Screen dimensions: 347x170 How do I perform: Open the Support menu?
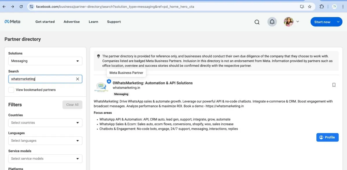click(x=114, y=22)
